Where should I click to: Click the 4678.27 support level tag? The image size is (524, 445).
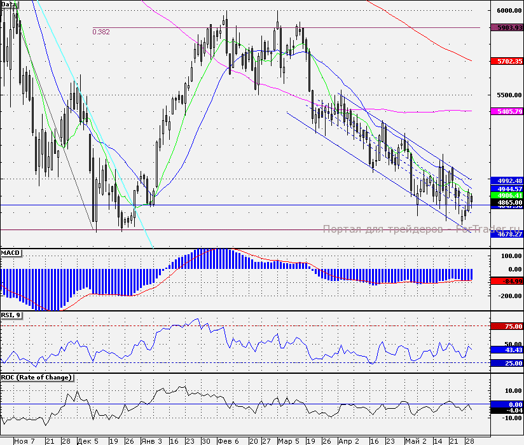tap(506, 234)
